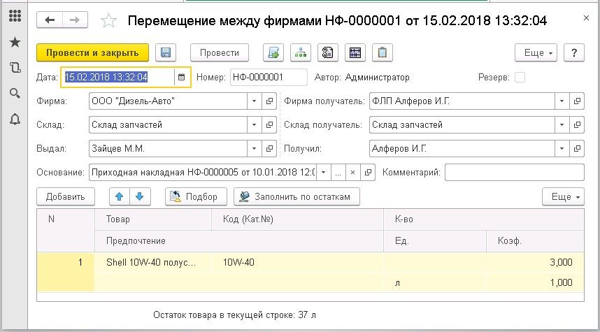600x332 pixels.
Task: Open Notifications bell in left sidebar
Action: 15,120
